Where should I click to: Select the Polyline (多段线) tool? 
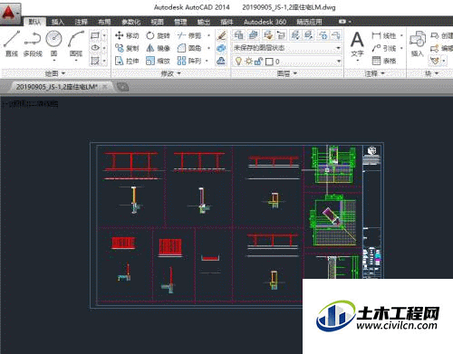33,43
